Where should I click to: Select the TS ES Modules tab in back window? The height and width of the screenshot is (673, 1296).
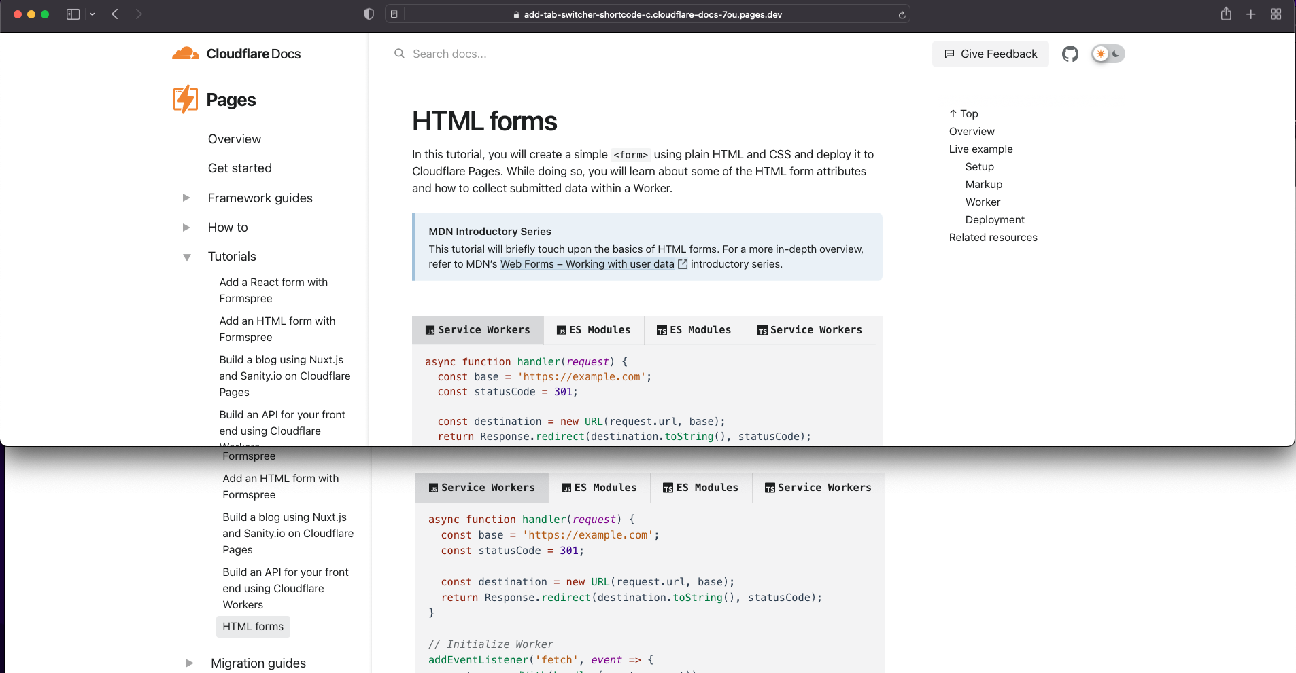pos(701,488)
